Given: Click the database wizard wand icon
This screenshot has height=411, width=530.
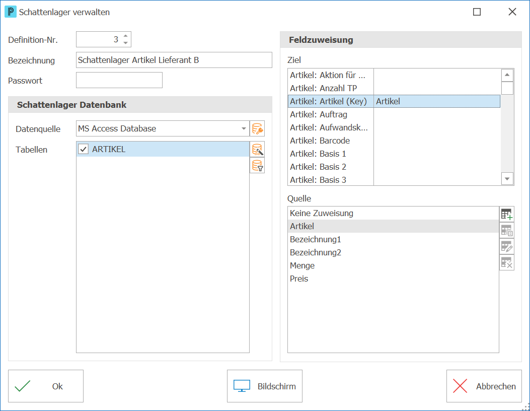Looking at the screenshot, I should (x=257, y=150).
